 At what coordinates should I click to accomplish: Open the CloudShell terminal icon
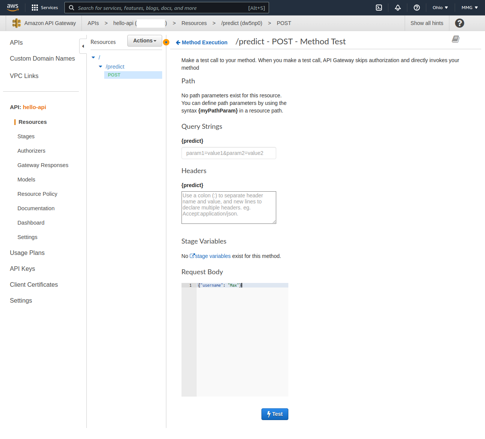pyautogui.click(x=379, y=8)
